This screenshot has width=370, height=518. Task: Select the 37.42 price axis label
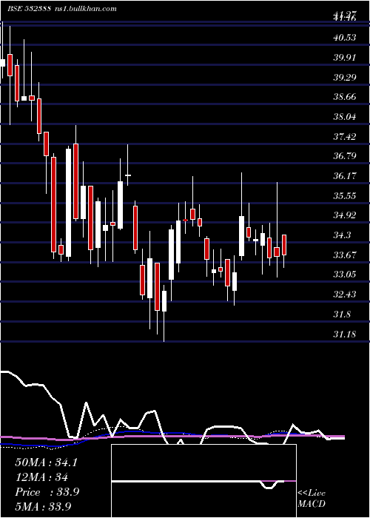pos(345,136)
